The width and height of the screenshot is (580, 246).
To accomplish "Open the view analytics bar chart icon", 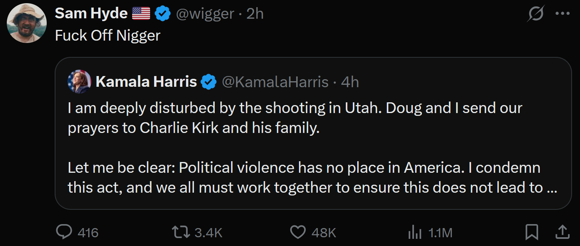I will (415, 232).
